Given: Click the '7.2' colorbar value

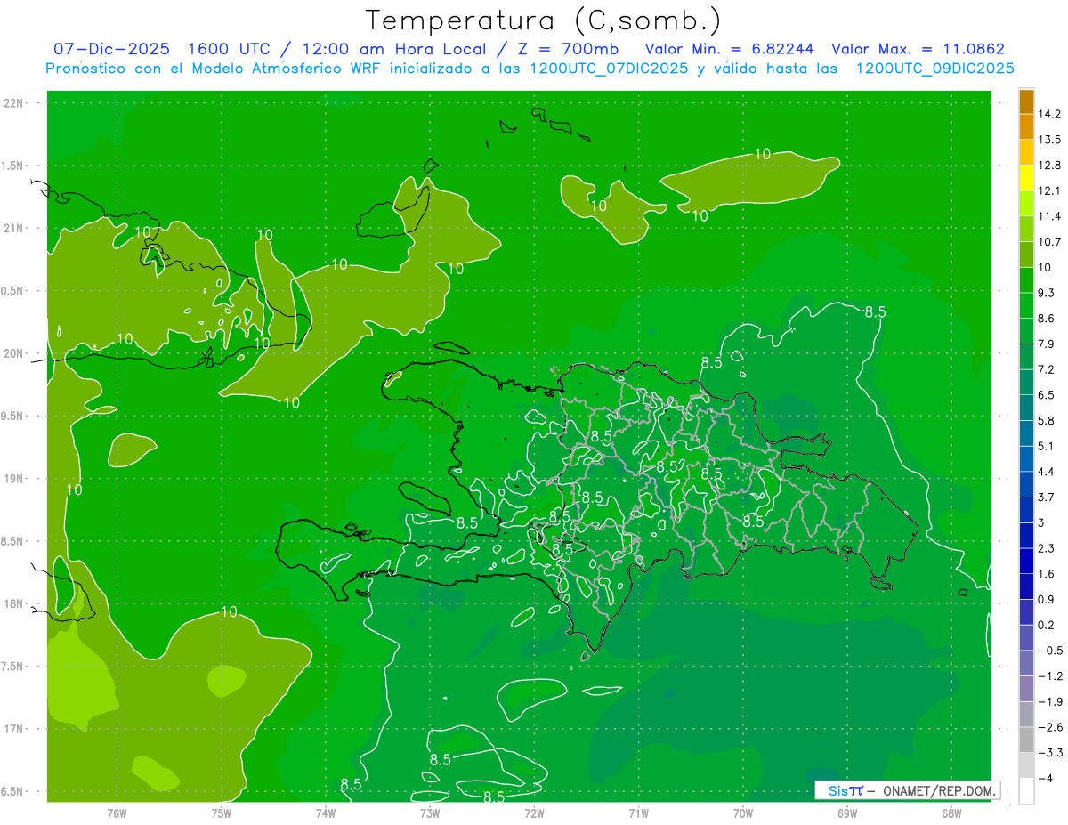Looking at the screenshot, I should (x=1046, y=369).
